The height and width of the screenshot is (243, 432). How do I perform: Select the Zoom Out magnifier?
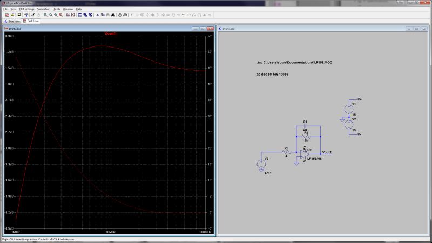(x=56, y=15)
